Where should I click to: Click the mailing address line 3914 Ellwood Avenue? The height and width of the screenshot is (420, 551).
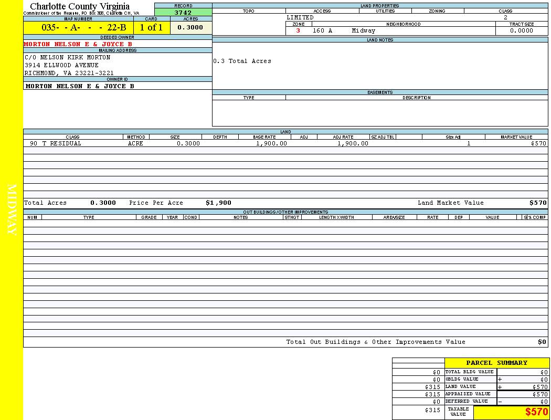(x=61, y=65)
